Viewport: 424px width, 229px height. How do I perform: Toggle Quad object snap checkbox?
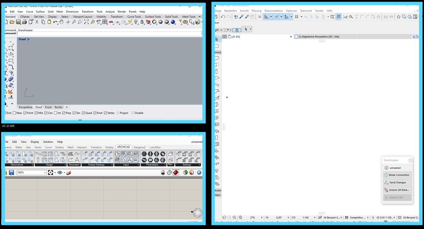tap(83, 113)
